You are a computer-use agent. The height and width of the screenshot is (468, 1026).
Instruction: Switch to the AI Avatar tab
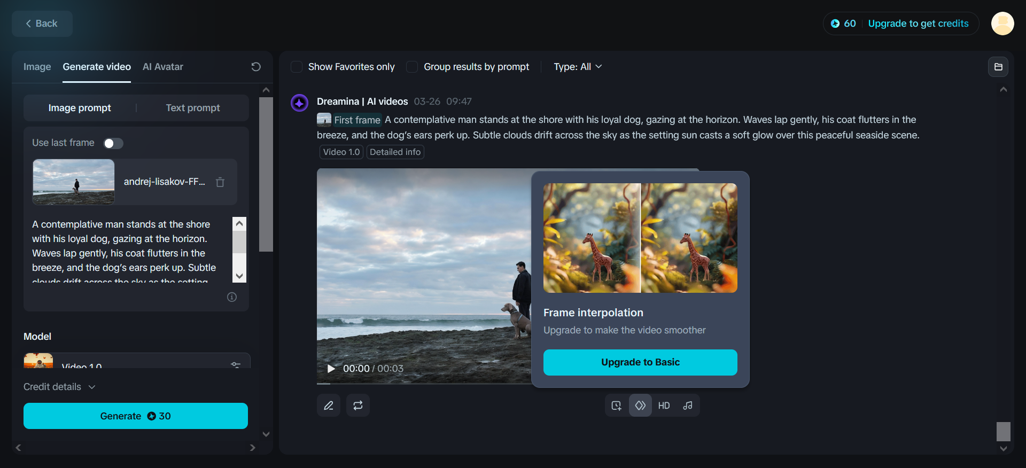click(x=163, y=67)
